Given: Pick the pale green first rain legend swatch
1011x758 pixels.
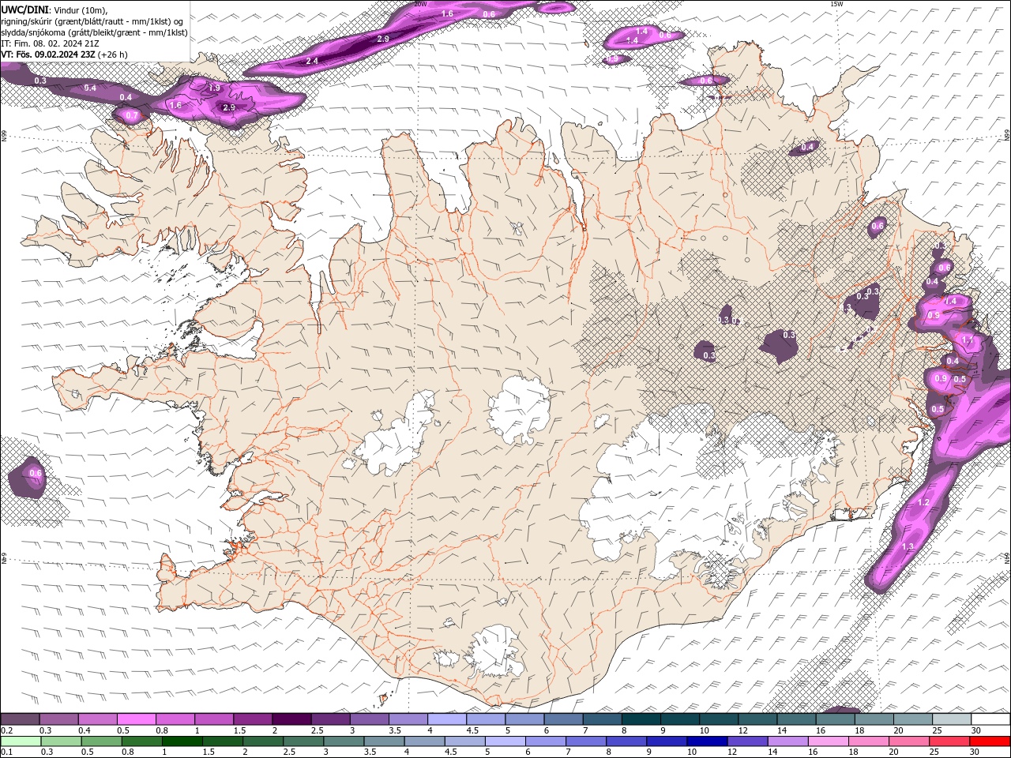Looking at the screenshot, I should pos(20,741).
